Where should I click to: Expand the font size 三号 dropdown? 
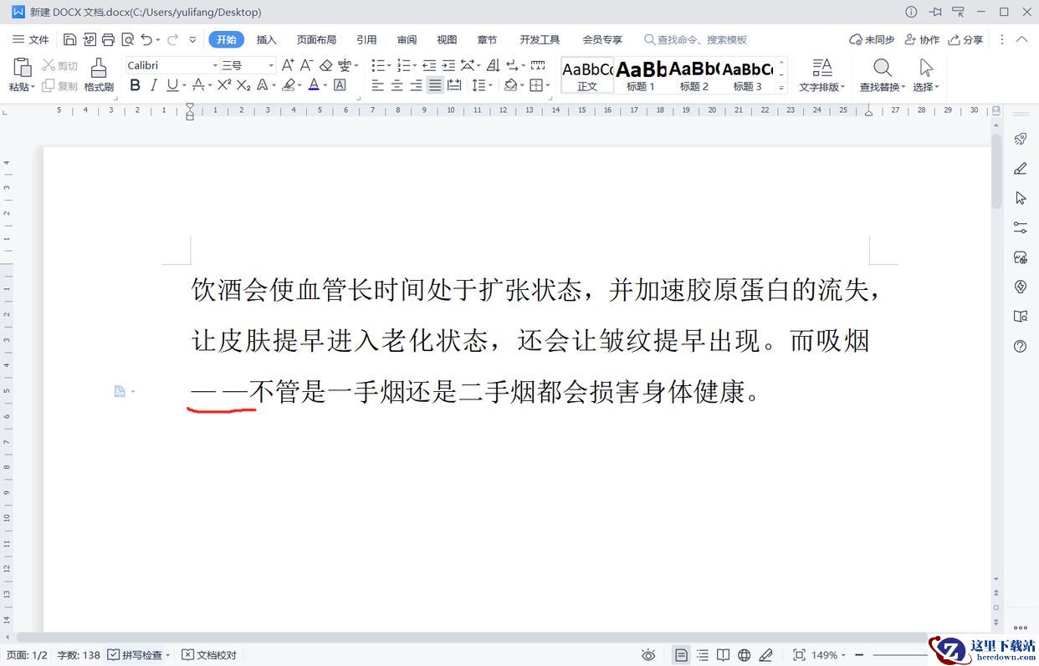point(271,65)
